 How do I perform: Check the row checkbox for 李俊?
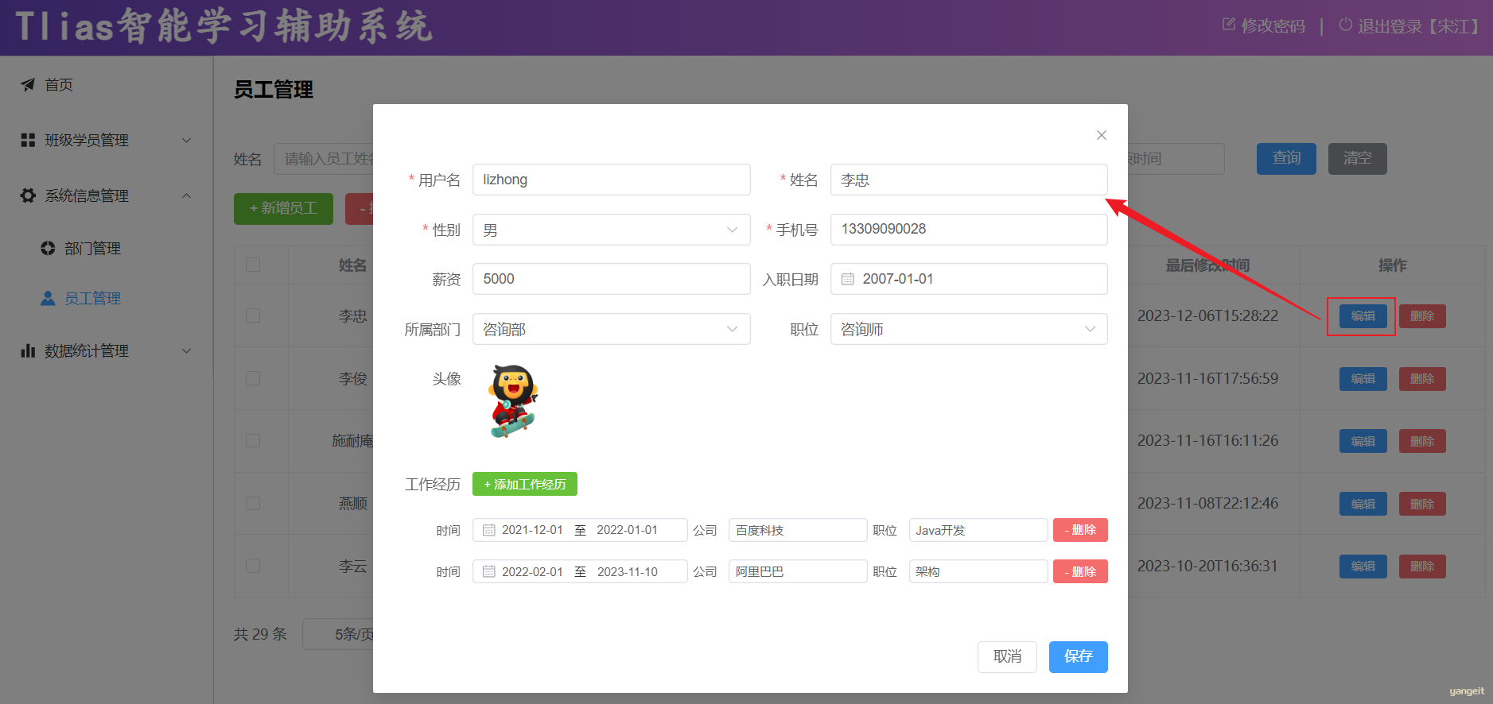(253, 378)
